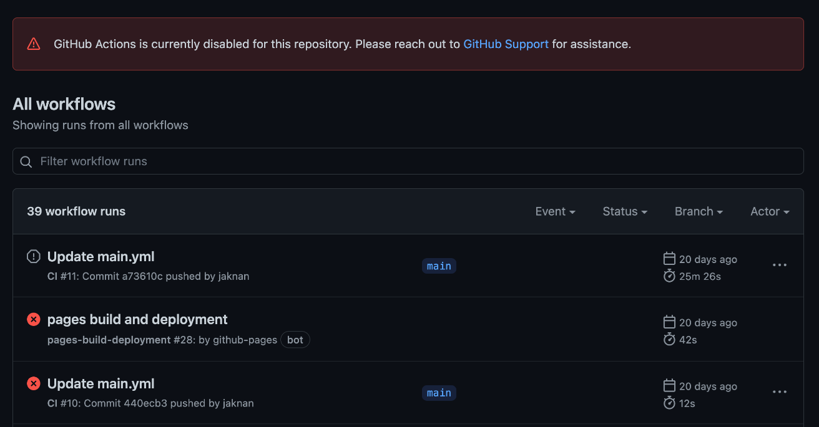819x427 pixels.
Task: Expand the Event filter dropdown
Action: pyautogui.click(x=555, y=212)
